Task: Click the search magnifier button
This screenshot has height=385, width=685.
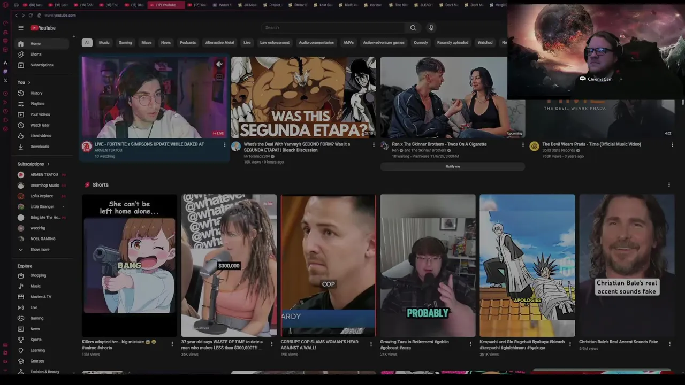Action: (413, 28)
